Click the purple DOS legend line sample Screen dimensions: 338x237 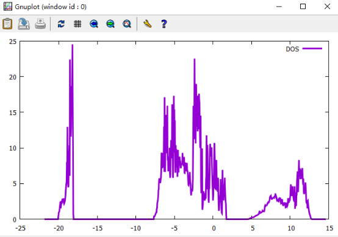(312, 49)
